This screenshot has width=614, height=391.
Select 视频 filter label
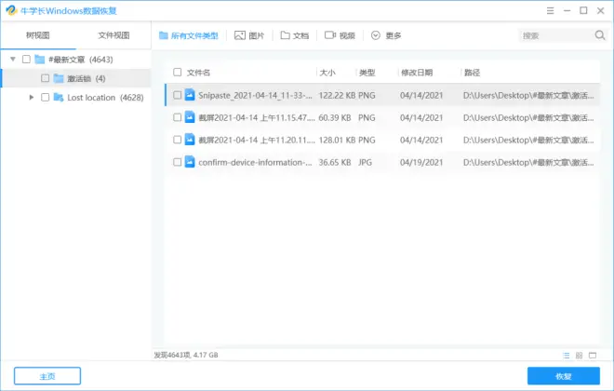coord(347,35)
